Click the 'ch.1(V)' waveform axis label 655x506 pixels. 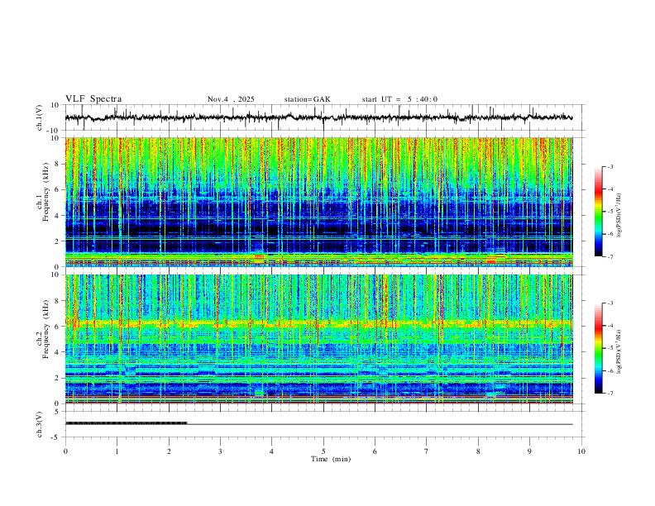click(40, 117)
